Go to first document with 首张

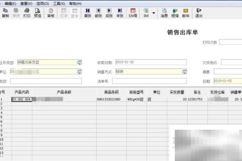tap(88, 13)
